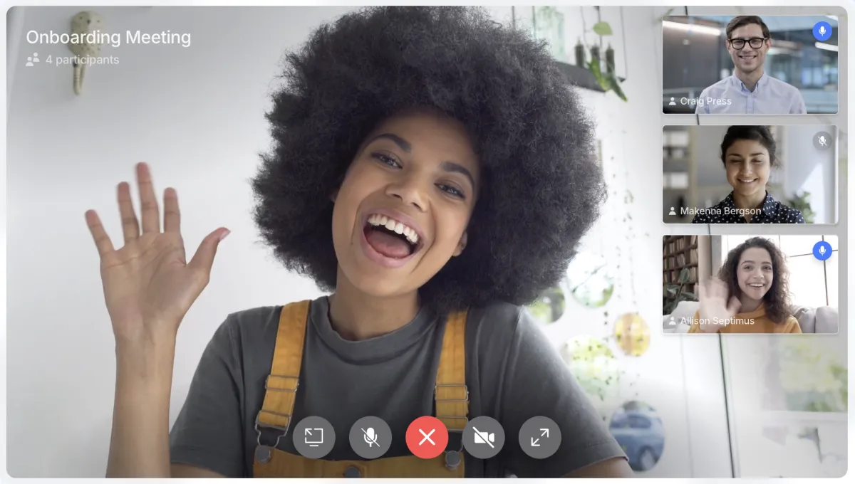The image size is (855, 484).
Task: Click the 'Makenna Bergson' name label
Action: pyautogui.click(x=720, y=211)
